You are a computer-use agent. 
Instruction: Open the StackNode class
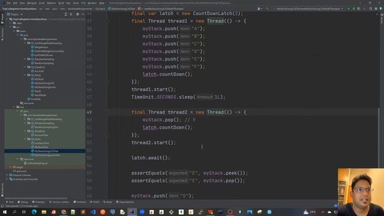(38, 95)
